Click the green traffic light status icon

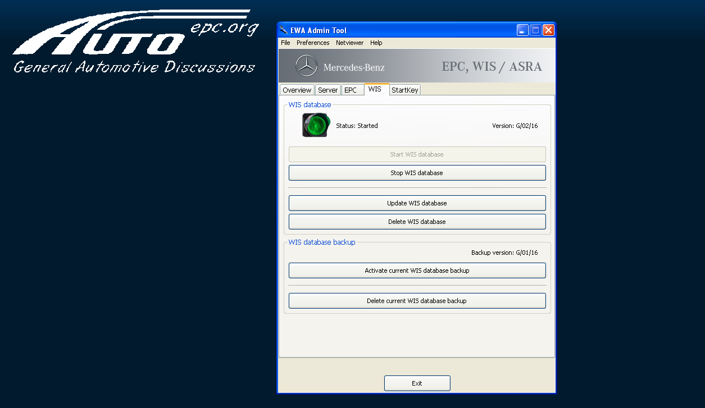pyautogui.click(x=316, y=125)
